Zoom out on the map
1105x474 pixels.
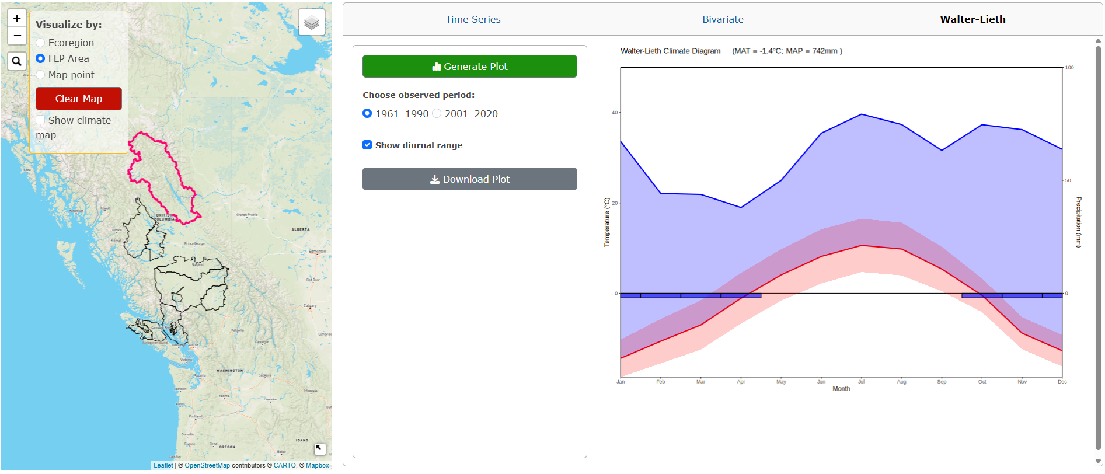[17, 36]
